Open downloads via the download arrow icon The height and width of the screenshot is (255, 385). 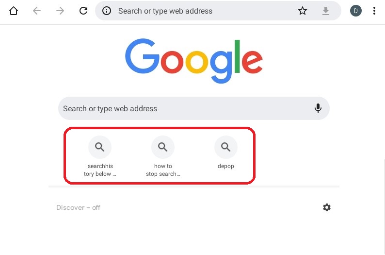click(326, 11)
